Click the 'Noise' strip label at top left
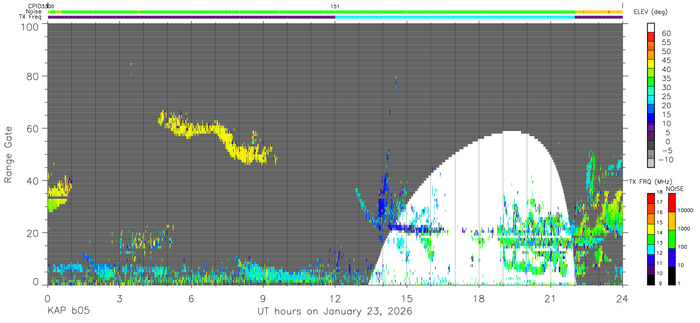The height and width of the screenshot is (323, 700). pyautogui.click(x=34, y=11)
